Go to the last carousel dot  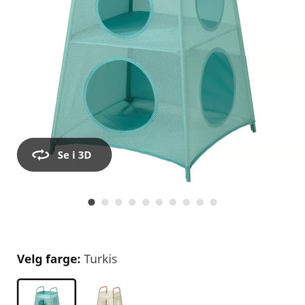pyautogui.click(x=213, y=202)
